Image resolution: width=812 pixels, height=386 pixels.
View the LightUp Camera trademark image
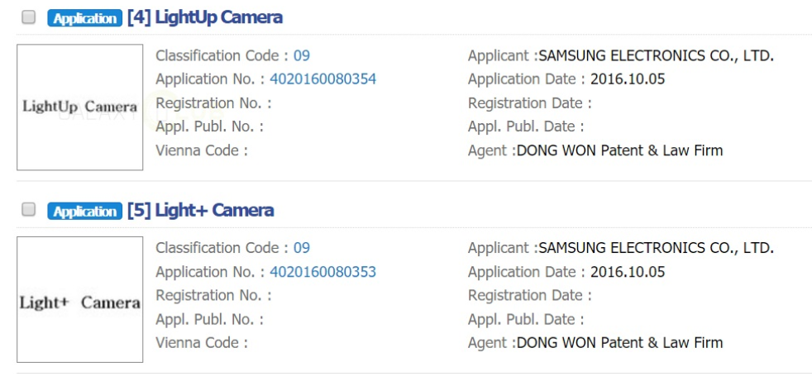(x=80, y=107)
